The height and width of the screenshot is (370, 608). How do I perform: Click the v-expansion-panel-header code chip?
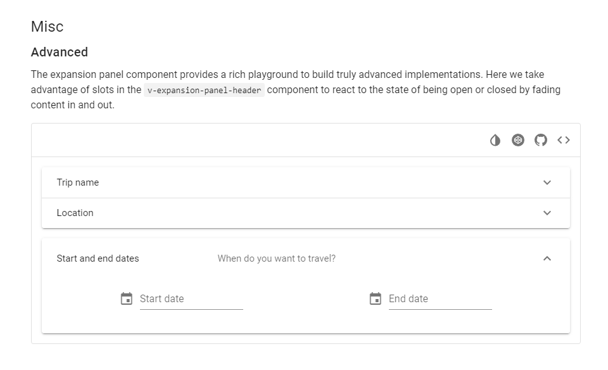(204, 90)
